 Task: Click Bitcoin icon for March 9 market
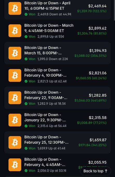[x=15, y=31]
